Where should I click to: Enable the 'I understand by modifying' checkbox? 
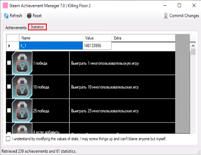point(8,139)
